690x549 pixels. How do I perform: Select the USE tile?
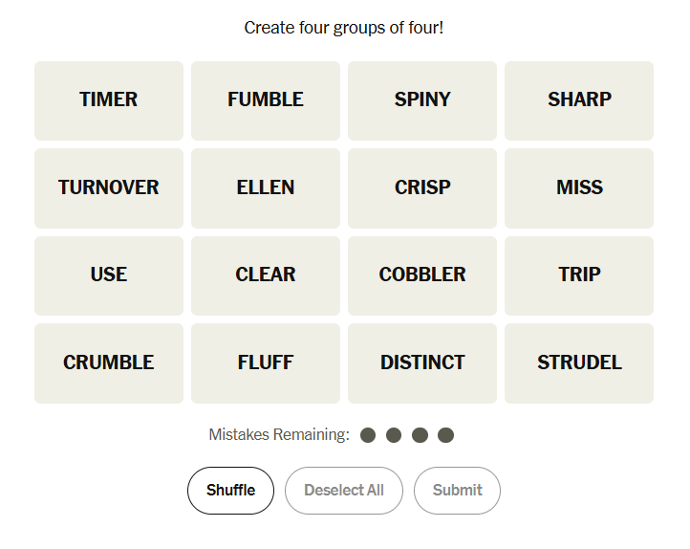click(x=109, y=275)
